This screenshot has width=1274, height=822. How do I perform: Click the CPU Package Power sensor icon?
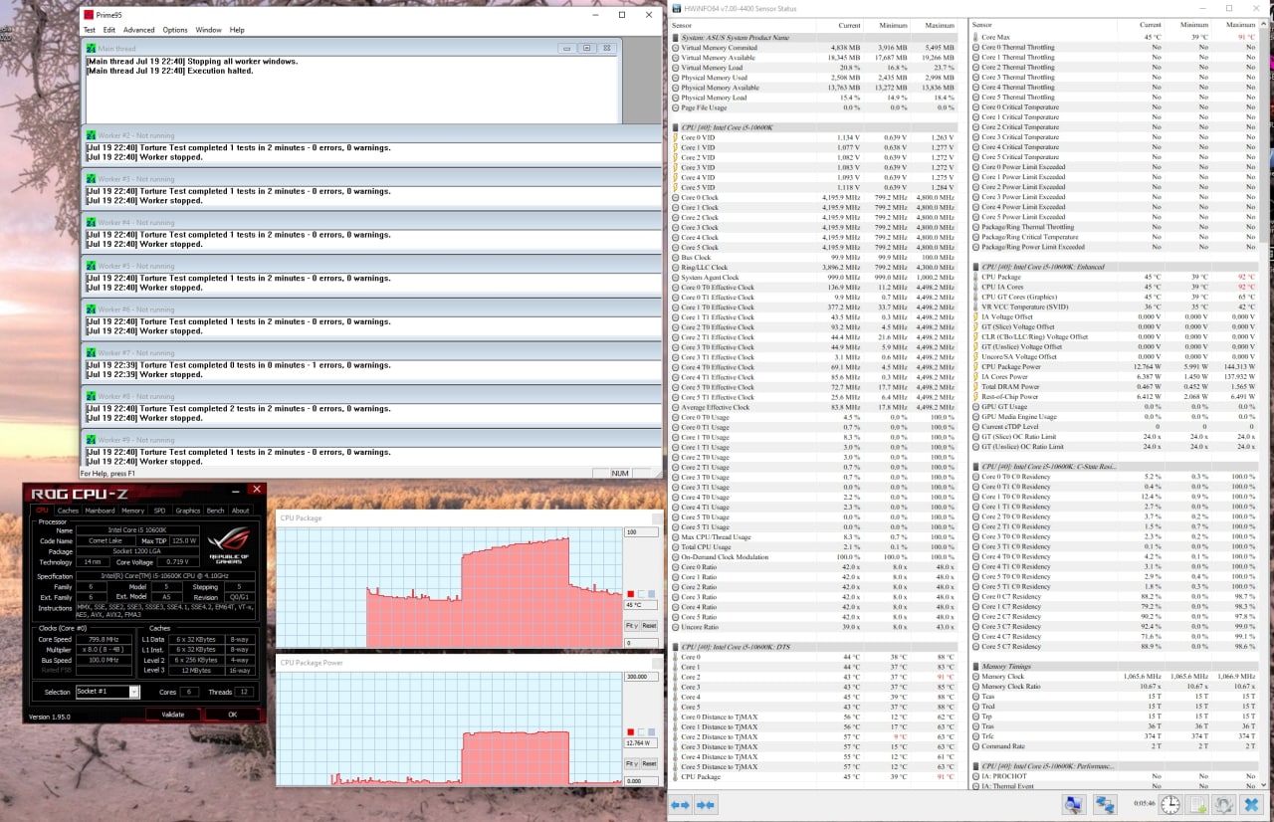click(976, 366)
